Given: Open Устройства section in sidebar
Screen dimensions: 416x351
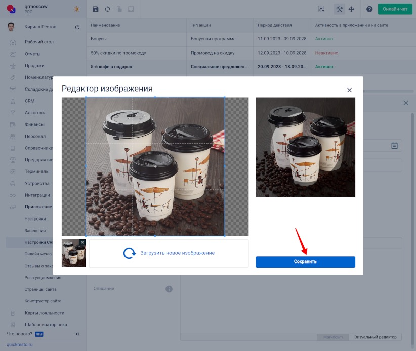Looking at the screenshot, I should pos(37,183).
